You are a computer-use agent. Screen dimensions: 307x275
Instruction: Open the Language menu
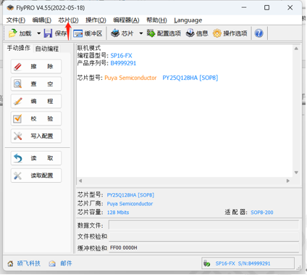(x=188, y=20)
